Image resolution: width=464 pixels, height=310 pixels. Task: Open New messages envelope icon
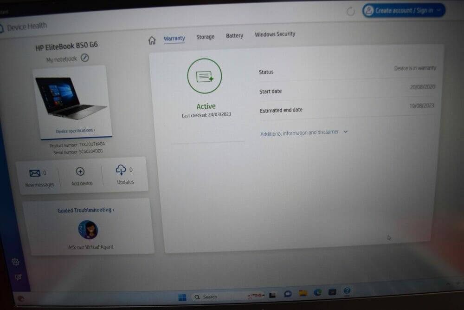35,173
